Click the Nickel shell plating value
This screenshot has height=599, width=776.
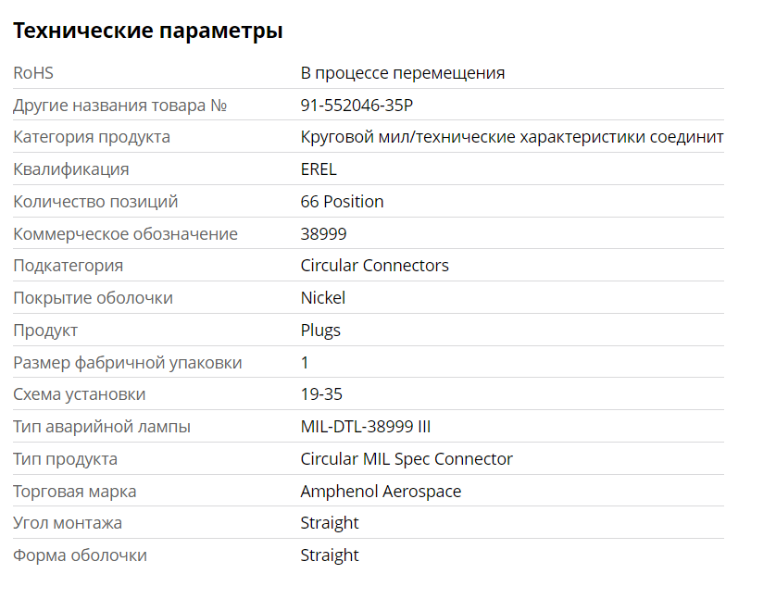pyautogui.click(x=323, y=298)
